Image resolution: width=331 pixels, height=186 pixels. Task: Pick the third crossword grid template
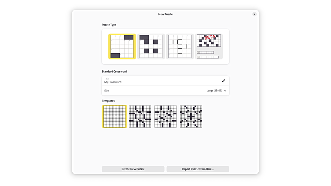(165, 117)
